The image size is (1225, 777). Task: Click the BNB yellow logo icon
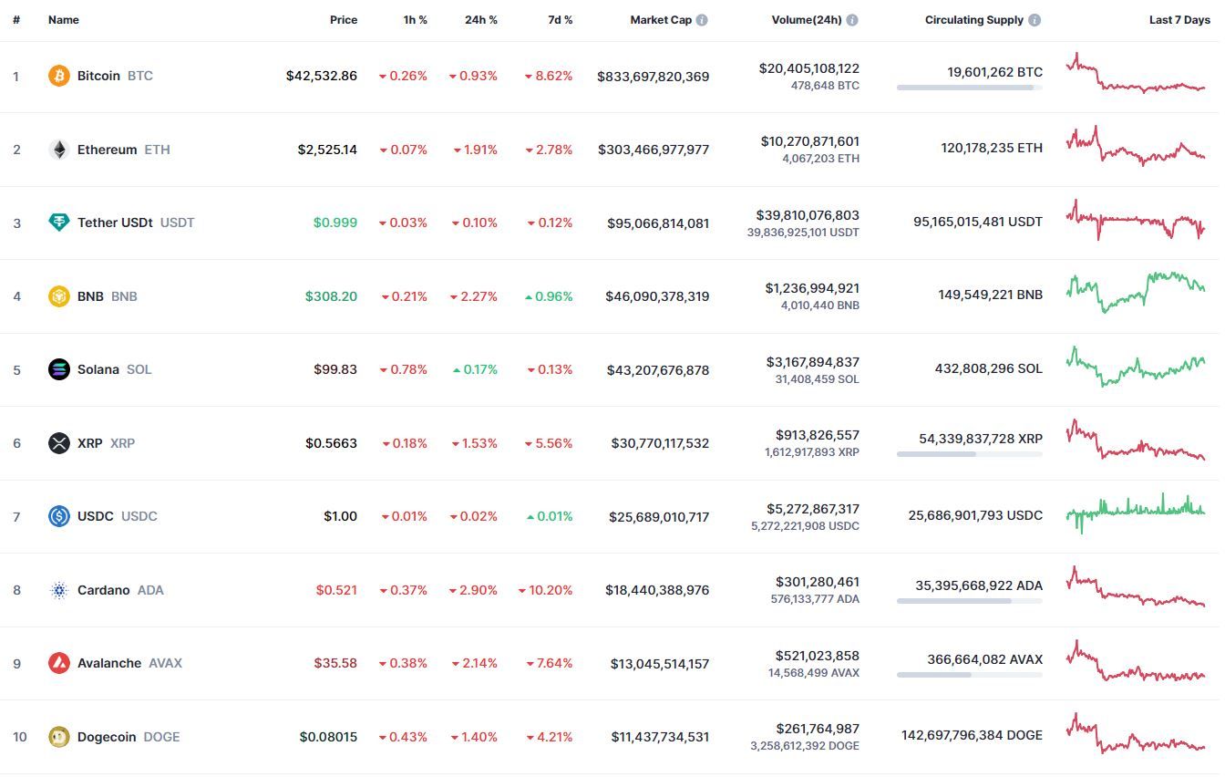[59, 296]
